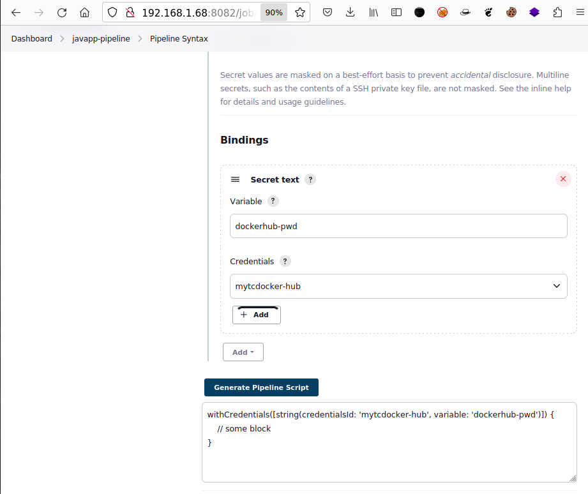588x494 pixels.
Task: Open the downloads panel
Action: coord(351,13)
